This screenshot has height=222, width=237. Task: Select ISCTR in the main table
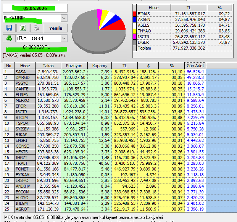[25, 112]
